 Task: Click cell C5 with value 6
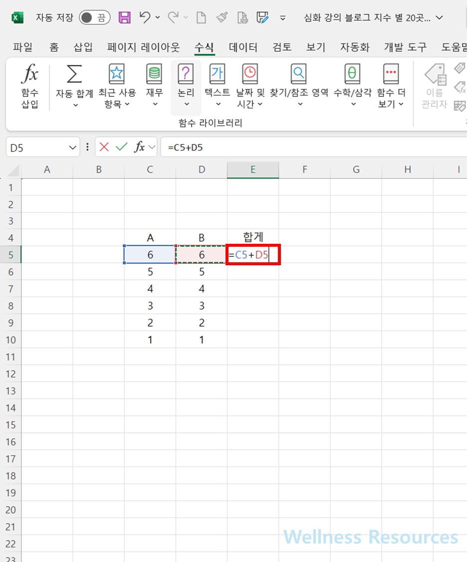150,255
